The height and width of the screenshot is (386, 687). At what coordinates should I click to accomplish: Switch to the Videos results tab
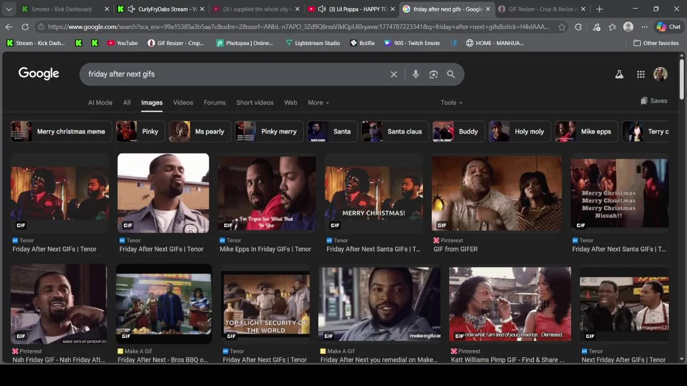[x=183, y=102]
